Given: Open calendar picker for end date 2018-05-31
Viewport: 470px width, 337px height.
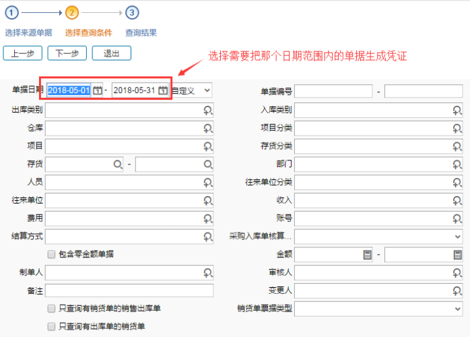Looking at the screenshot, I should [x=163, y=90].
